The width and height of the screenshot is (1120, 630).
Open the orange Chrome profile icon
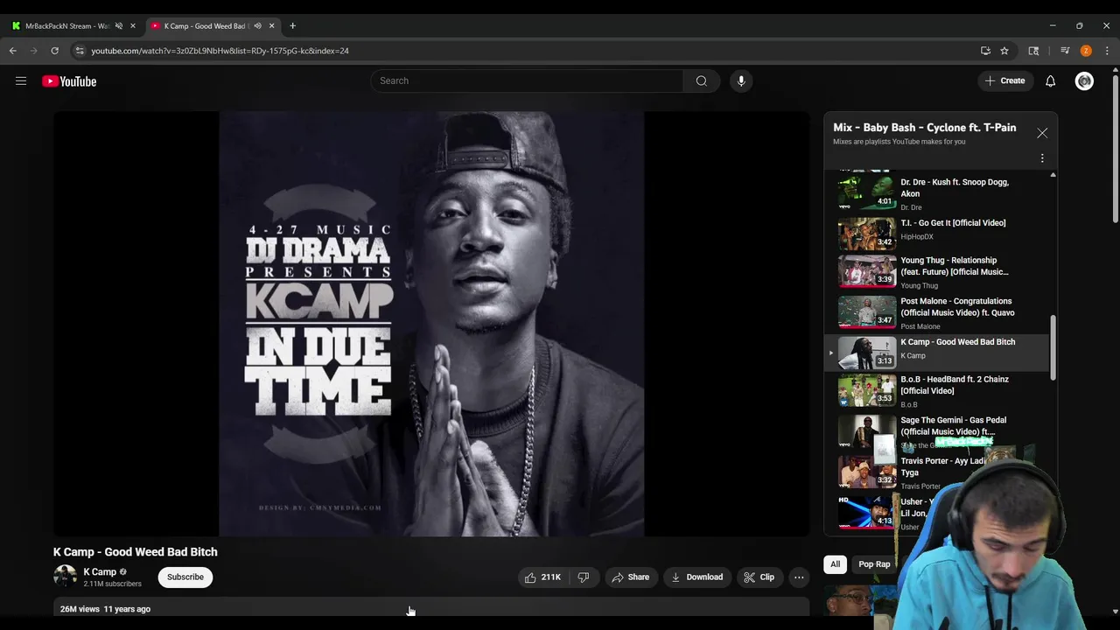1086,51
